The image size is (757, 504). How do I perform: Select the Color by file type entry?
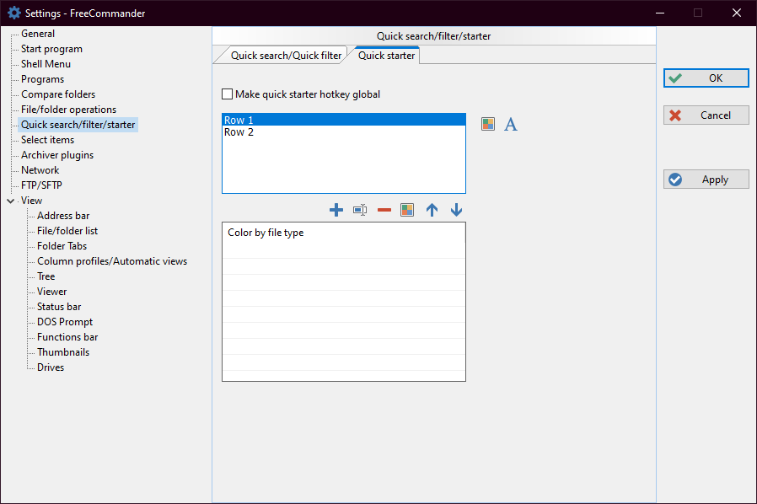click(266, 233)
